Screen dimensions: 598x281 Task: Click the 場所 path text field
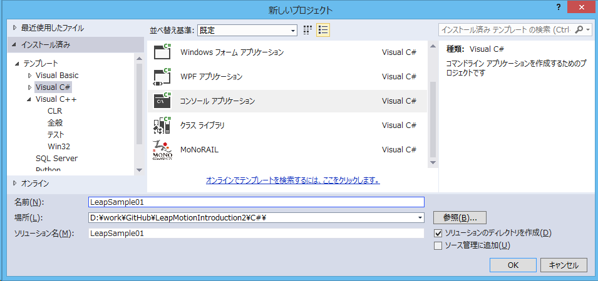pos(252,217)
